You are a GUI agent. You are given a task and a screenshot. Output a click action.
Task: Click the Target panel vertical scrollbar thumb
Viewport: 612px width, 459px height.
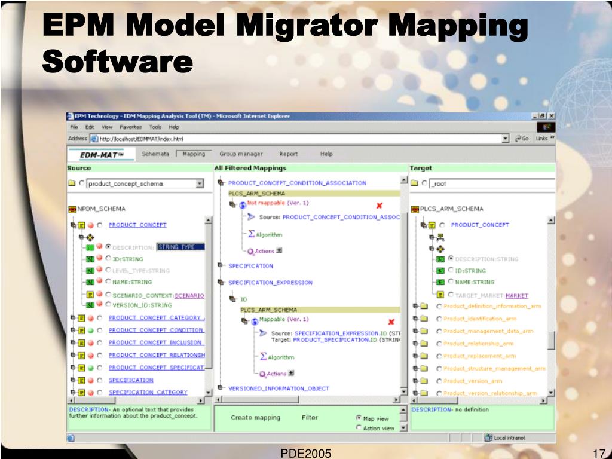tap(551, 340)
